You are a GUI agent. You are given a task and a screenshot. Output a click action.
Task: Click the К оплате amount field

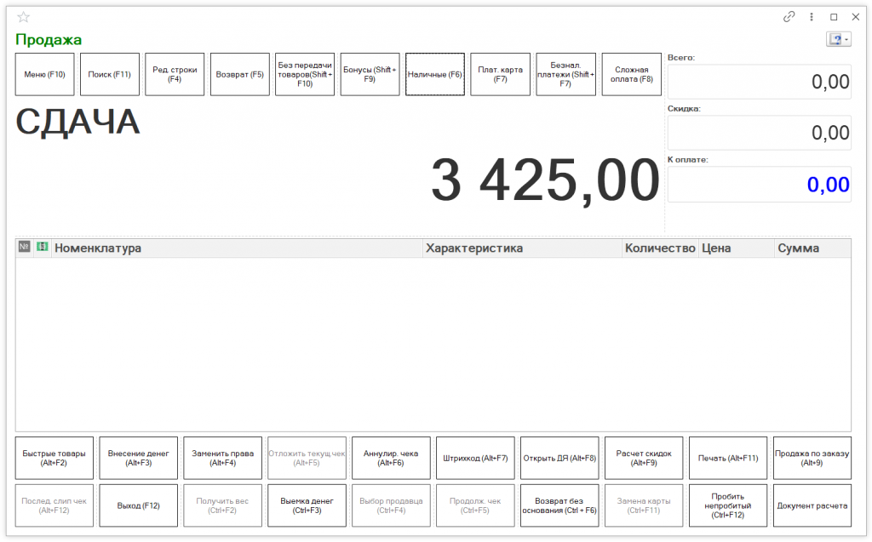coord(759,185)
